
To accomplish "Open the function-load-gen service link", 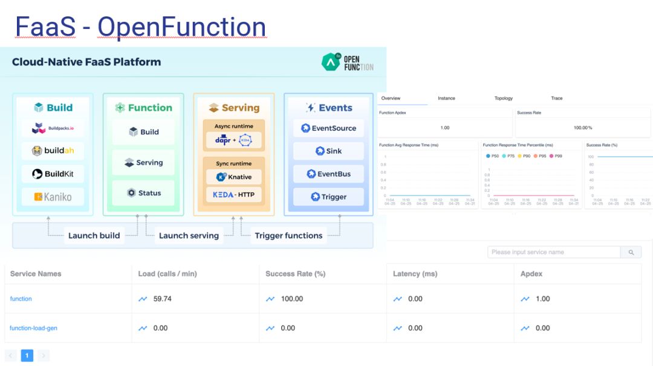I will click(x=33, y=328).
